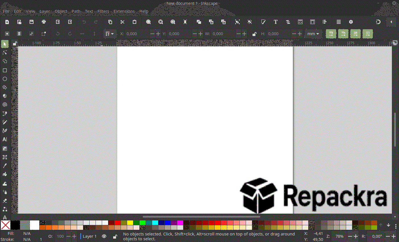The height and width of the screenshot is (242, 399).
Task: Select the Dropper color picker tool
Action: (5, 166)
